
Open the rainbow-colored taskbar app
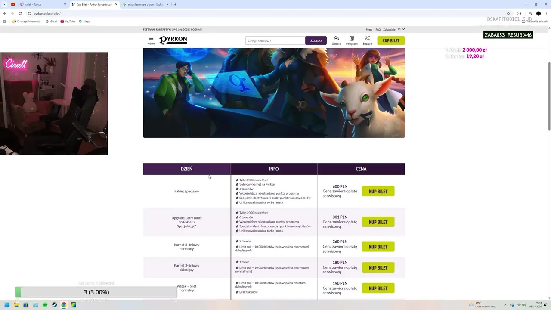74,305
